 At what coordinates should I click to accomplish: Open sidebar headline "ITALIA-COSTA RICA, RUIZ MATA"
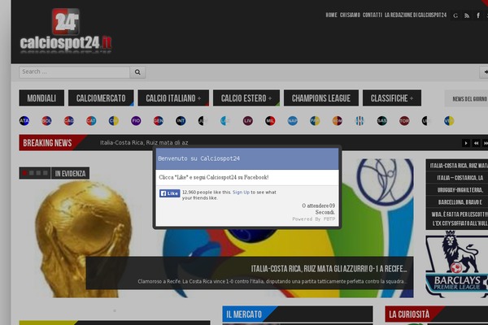pos(459,166)
